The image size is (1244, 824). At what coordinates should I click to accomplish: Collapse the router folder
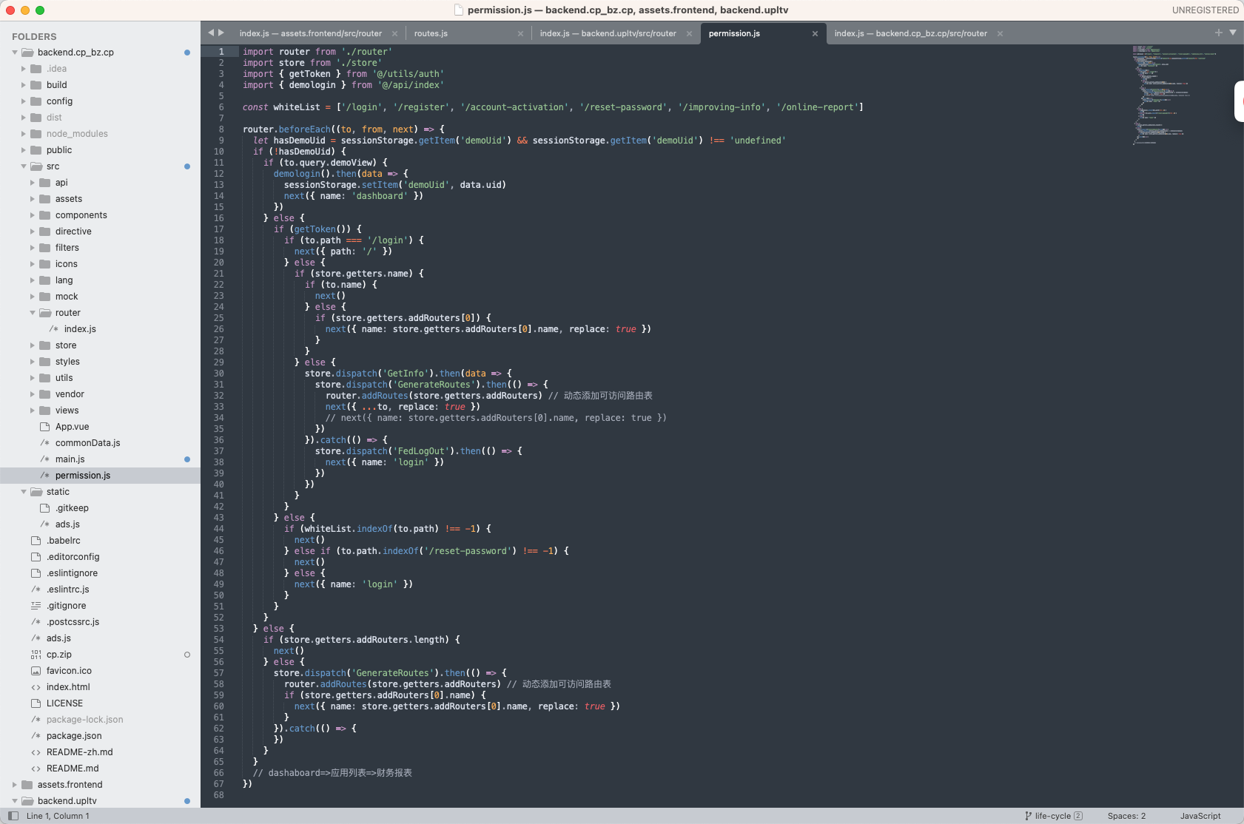(x=33, y=313)
